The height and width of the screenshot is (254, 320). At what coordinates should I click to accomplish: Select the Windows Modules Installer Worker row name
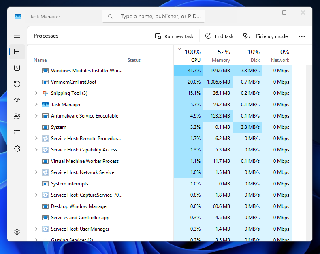[x=87, y=71]
